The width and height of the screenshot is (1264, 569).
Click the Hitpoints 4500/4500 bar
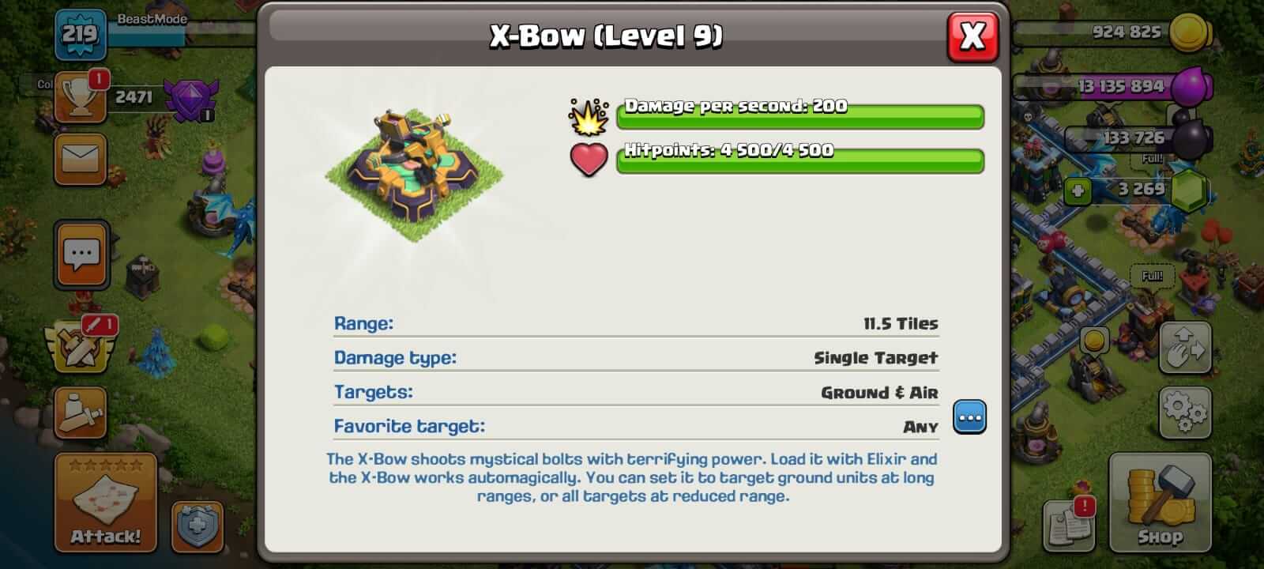799,160
